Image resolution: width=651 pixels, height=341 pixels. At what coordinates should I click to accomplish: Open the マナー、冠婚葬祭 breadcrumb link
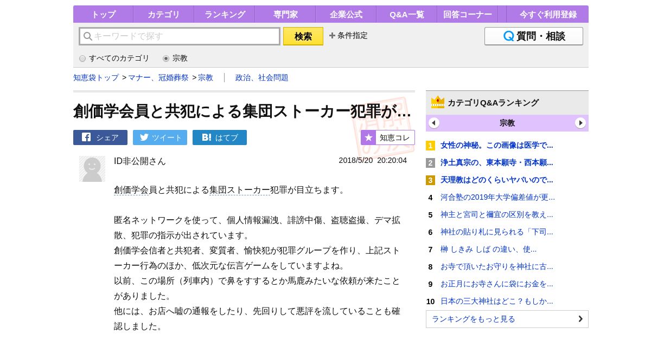pos(158,77)
